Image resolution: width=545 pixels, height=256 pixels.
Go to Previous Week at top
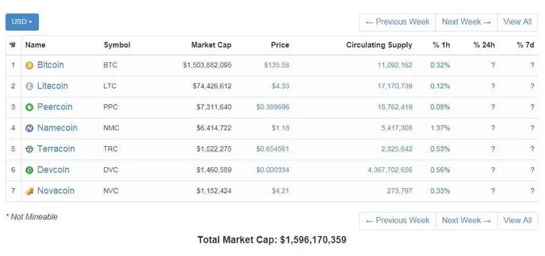tap(398, 22)
